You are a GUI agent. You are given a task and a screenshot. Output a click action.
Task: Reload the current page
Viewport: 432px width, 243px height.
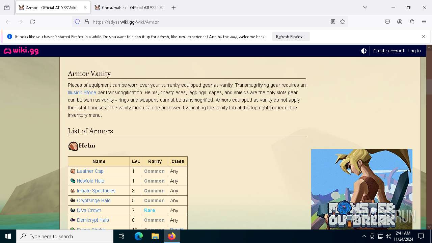[x=32, y=22]
